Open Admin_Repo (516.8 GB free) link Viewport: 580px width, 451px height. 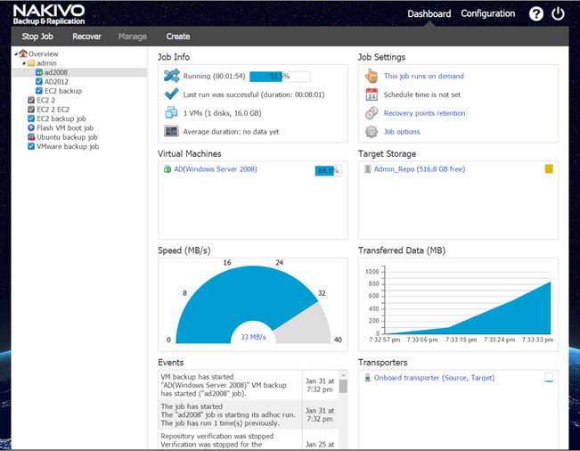[420, 169]
